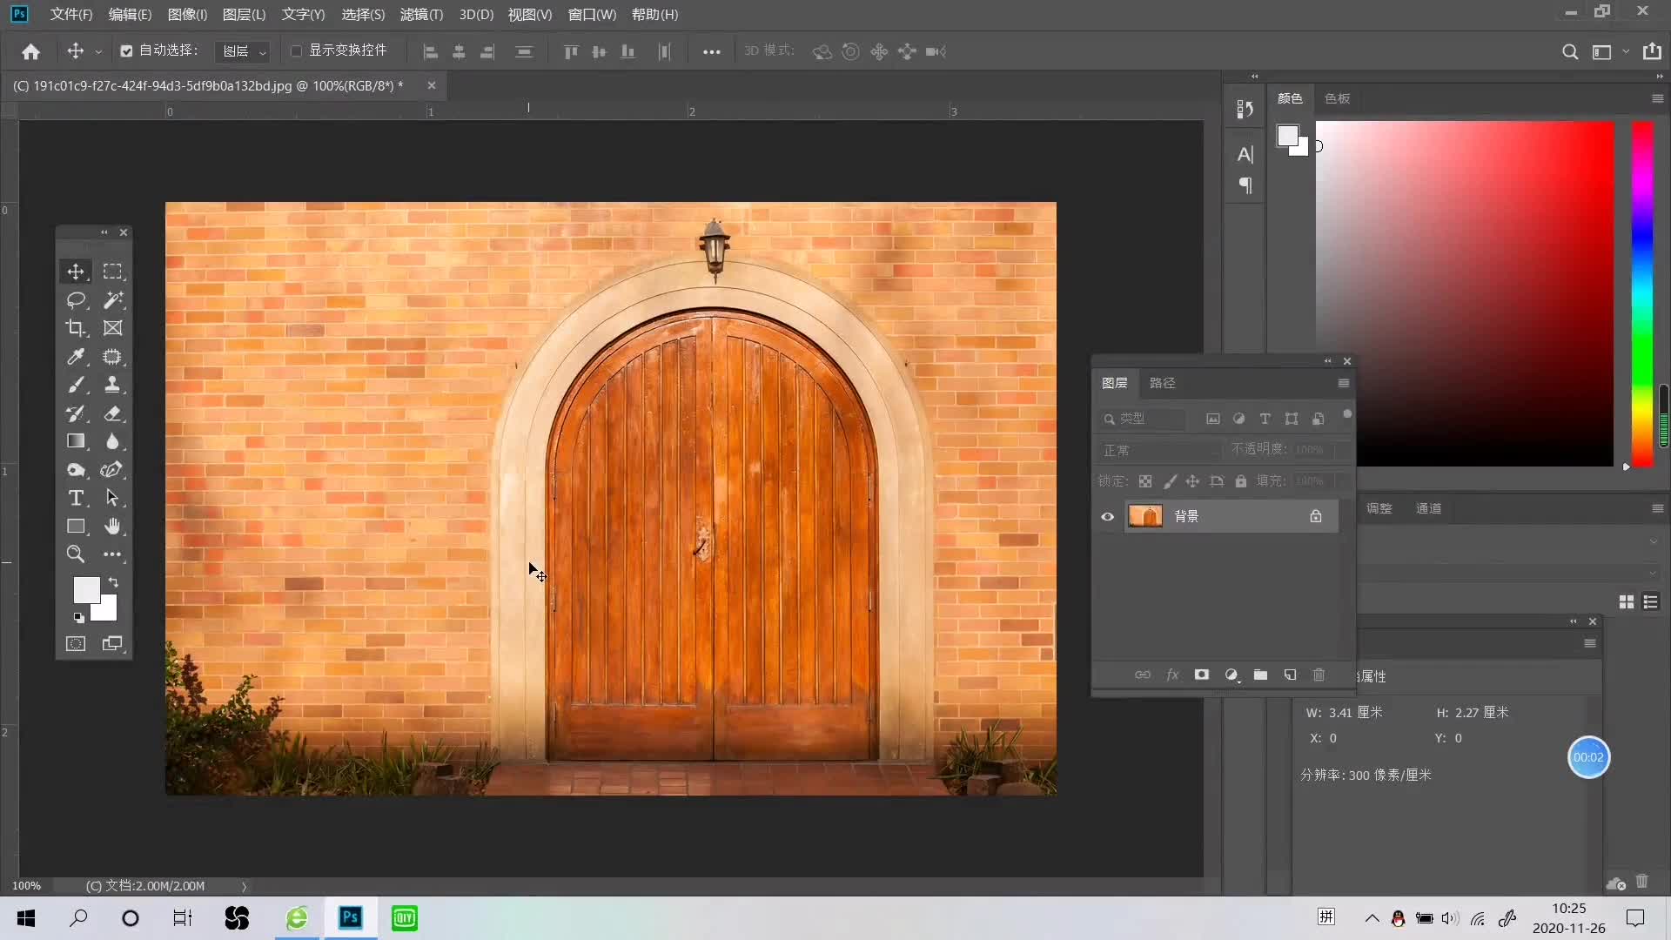Click the create new layer icon
Screen dimensions: 1671x940
(x=1290, y=675)
